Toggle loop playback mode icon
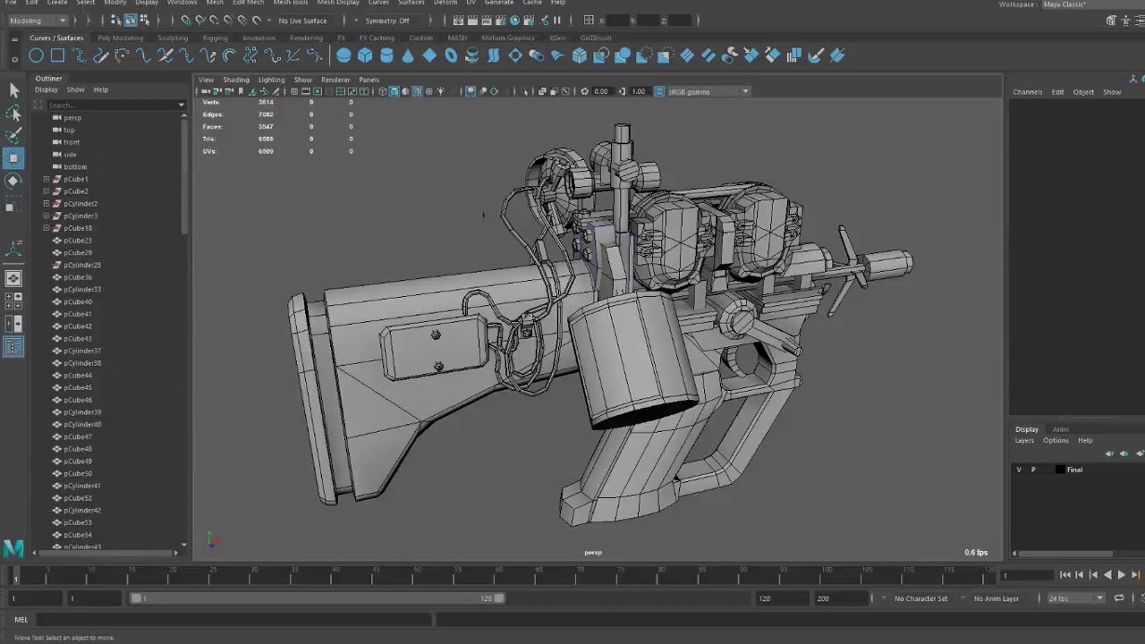Image resolution: width=1145 pixels, height=644 pixels. coord(1119,598)
